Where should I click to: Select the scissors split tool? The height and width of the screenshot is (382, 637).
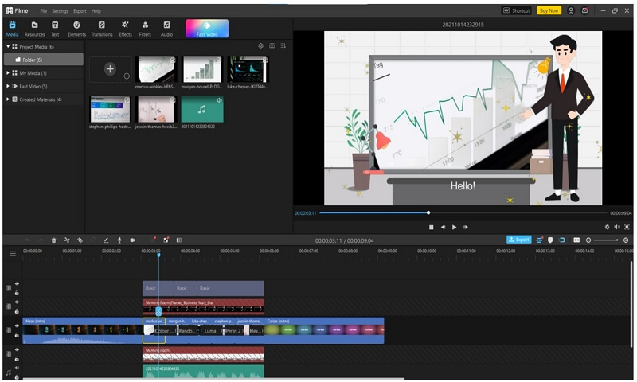click(x=67, y=240)
